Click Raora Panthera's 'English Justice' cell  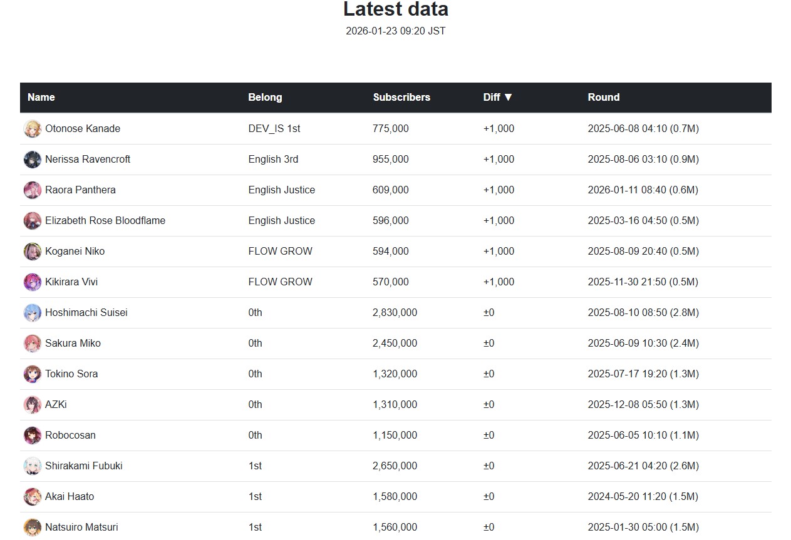pyautogui.click(x=282, y=190)
